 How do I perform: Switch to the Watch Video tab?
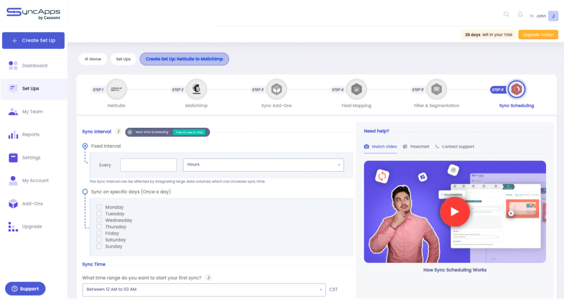point(380,147)
